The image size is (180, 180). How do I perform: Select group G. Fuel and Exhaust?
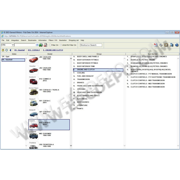pos(84,76)
